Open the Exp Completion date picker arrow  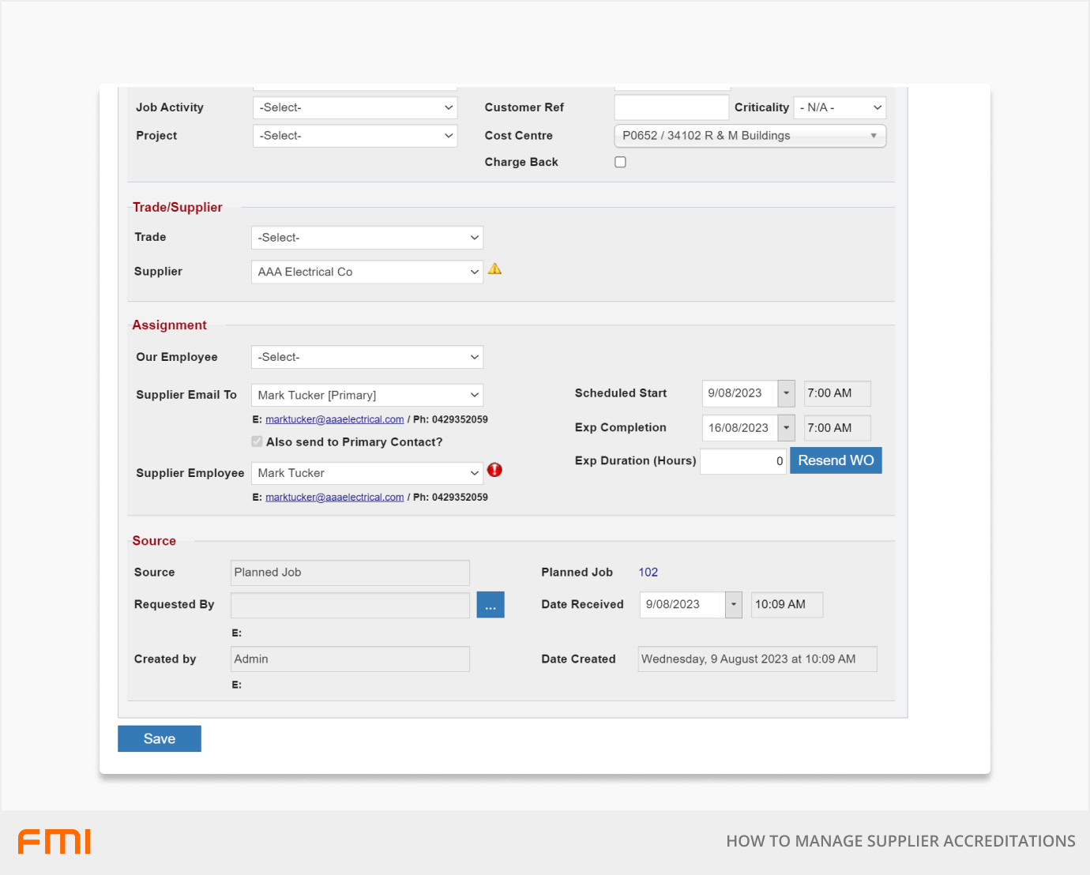[x=786, y=428]
